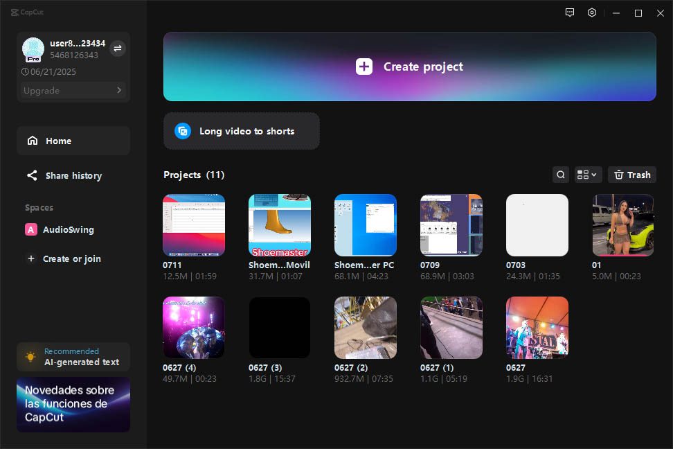Click the Share history icon
The height and width of the screenshot is (449, 673).
32,176
